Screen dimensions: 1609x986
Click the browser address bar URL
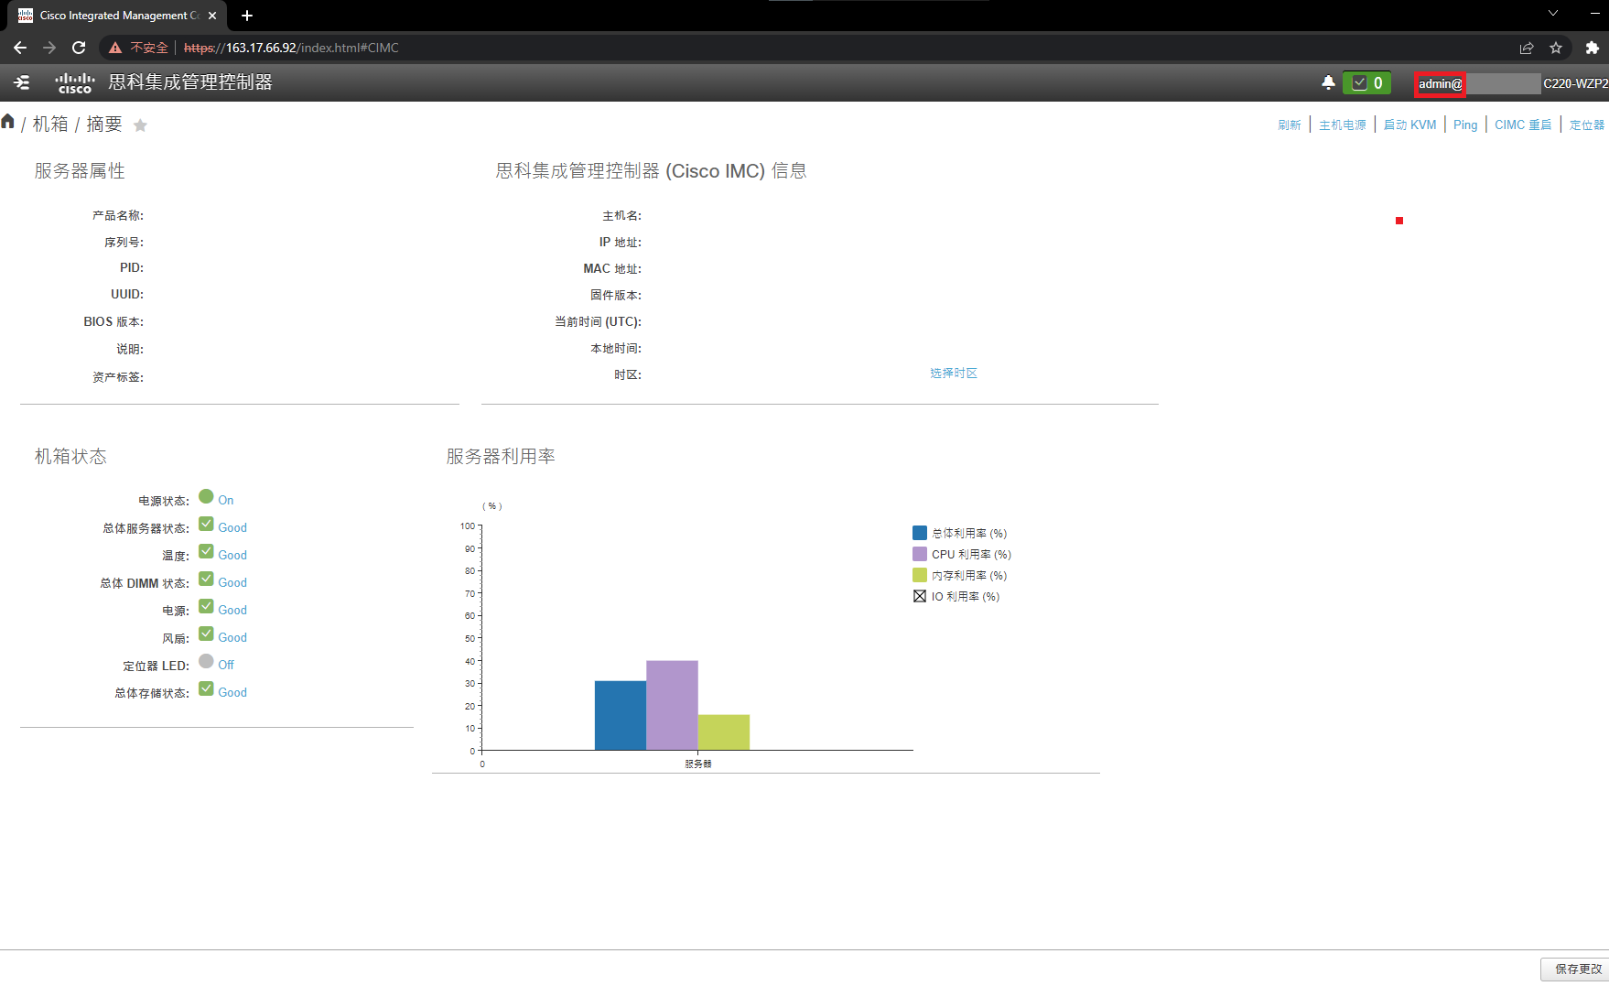[x=291, y=48]
